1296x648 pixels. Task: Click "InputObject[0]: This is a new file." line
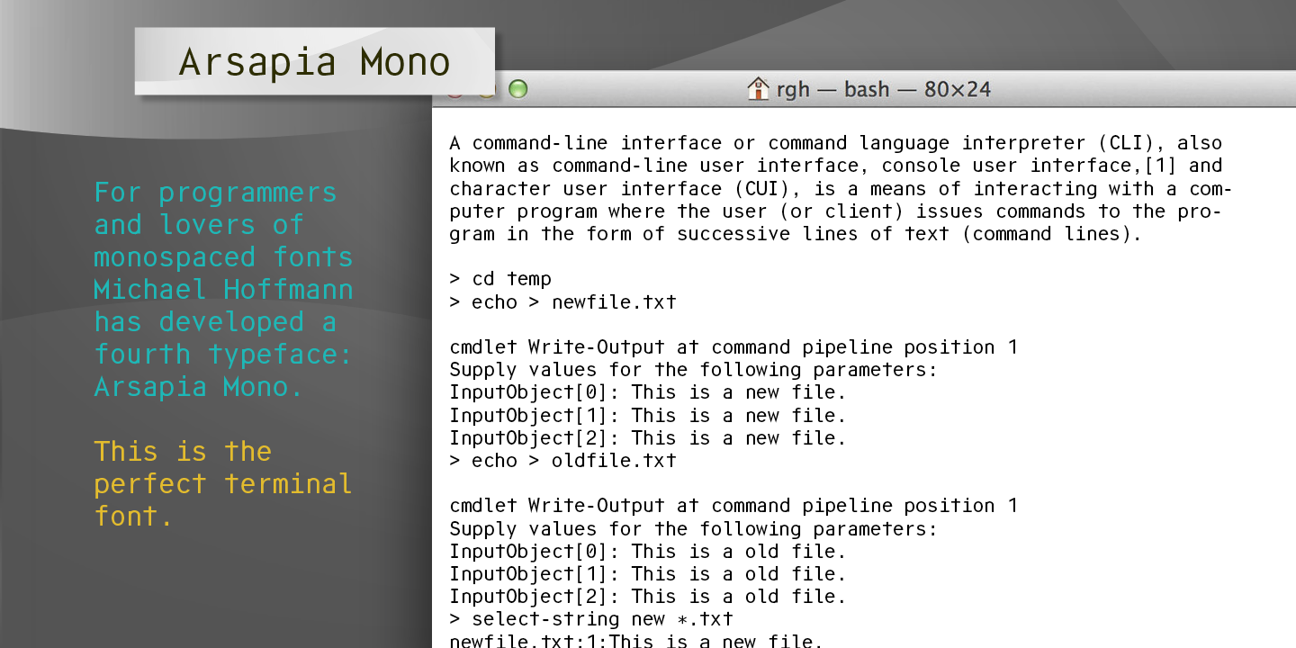(x=648, y=392)
